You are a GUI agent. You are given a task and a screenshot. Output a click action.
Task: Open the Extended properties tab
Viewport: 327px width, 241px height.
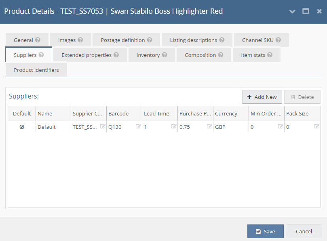click(90, 55)
